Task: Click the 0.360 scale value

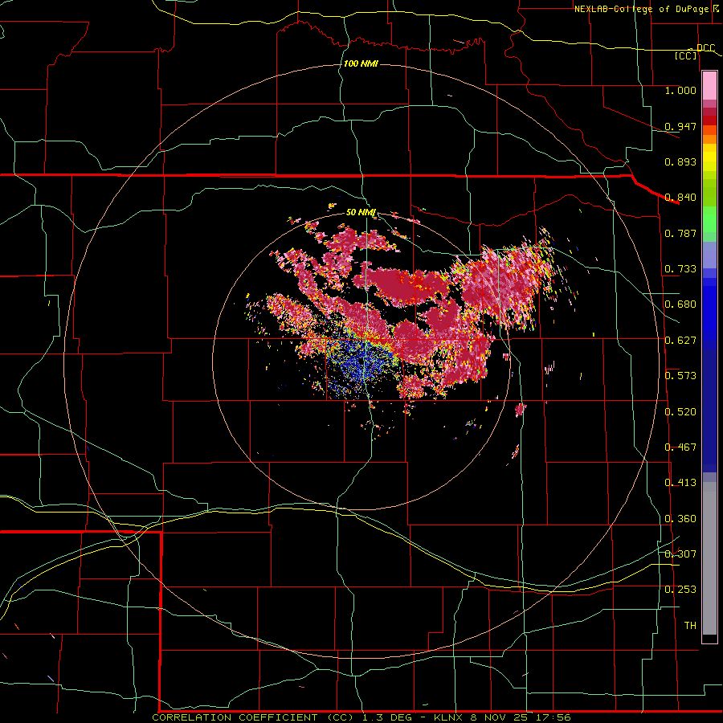Action: click(x=680, y=519)
